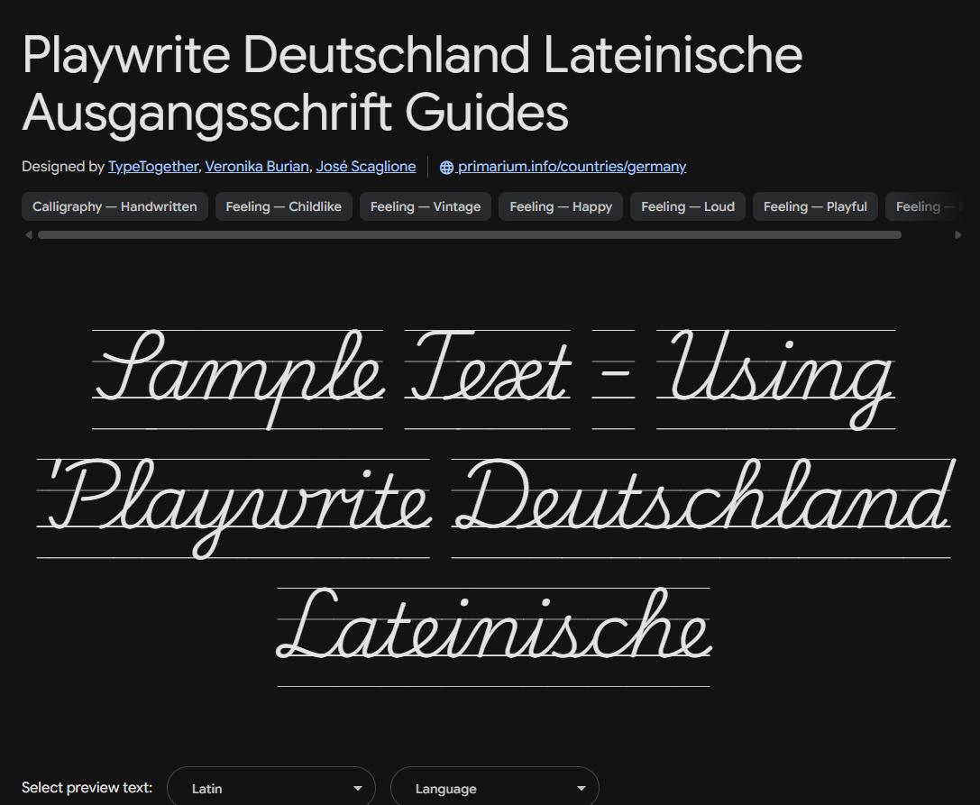Click the horizontal tag scrollbar thumb
Image resolution: width=980 pixels, height=805 pixels.
pos(470,235)
